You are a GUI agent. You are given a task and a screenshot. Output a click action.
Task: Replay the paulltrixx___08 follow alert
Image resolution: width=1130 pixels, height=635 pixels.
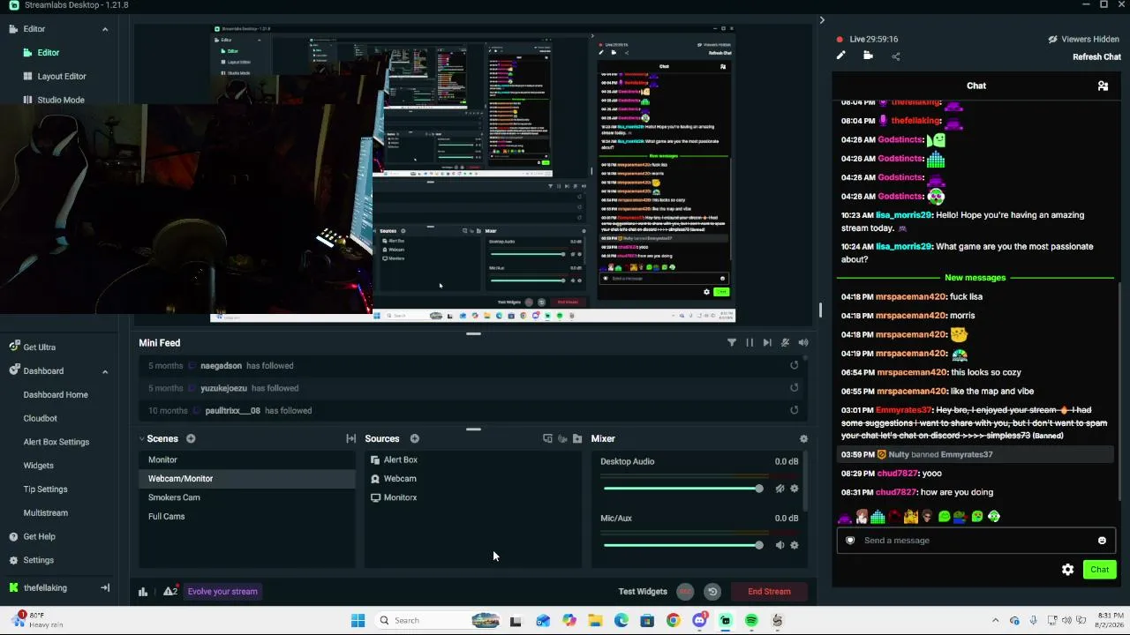(x=794, y=410)
